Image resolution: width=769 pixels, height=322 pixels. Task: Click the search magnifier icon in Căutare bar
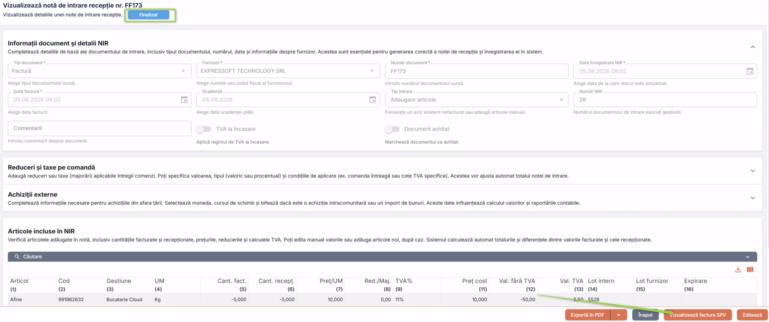[x=17, y=256]
